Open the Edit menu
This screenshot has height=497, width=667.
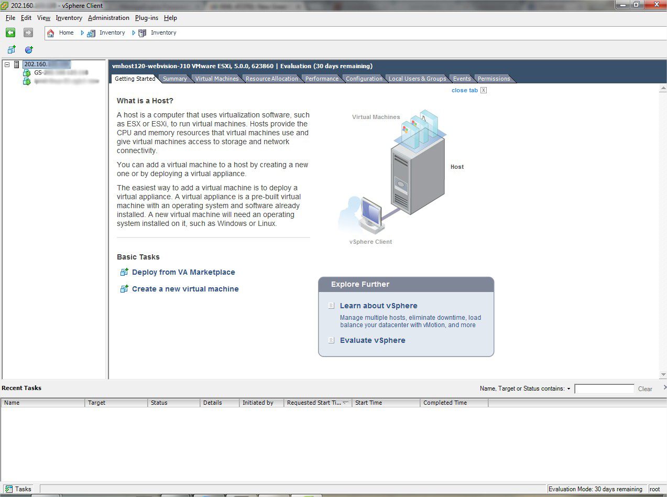(x=26, y=18)
